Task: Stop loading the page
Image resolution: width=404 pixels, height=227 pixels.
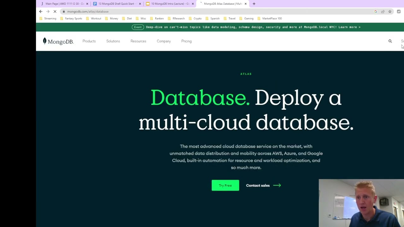Action: coord(55,11)
